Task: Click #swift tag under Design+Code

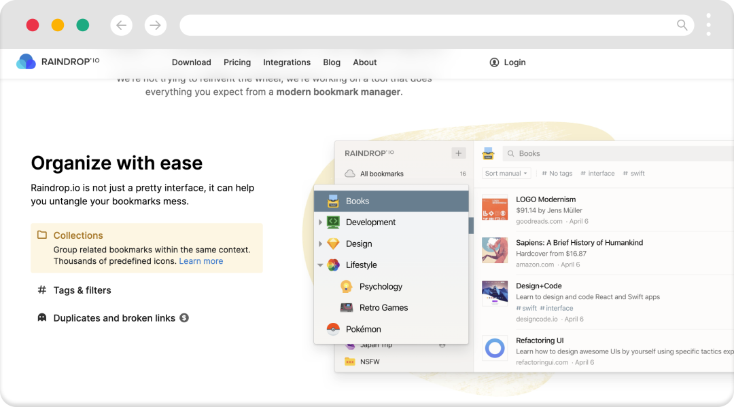Action: pos(526,309)
